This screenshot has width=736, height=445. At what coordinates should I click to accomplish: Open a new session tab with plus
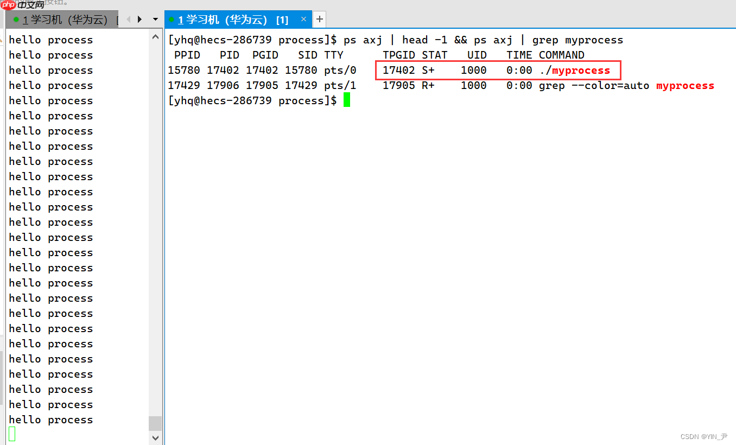coord(320,20)
